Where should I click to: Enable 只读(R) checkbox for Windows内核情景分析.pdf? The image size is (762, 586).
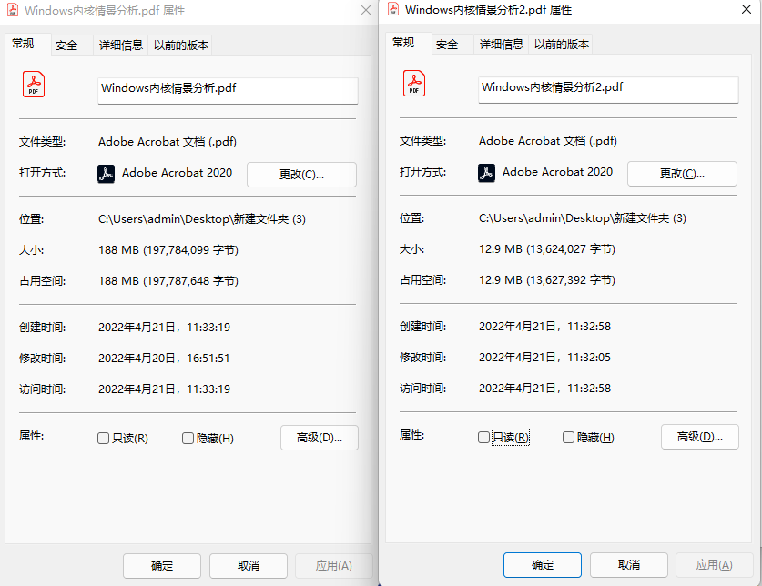[104, 439]
